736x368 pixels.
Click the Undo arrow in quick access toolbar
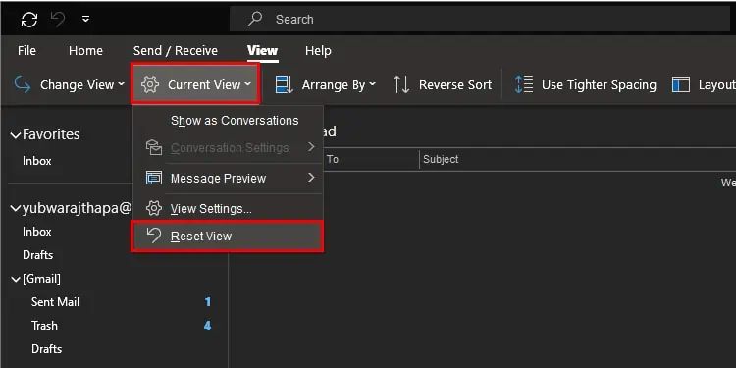(x=57, y=20)
